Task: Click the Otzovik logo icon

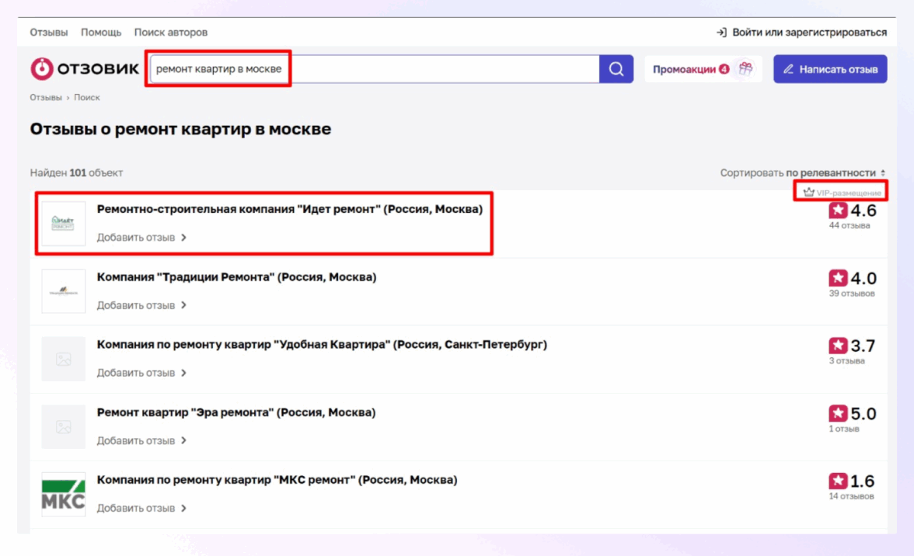Action: pos(41,69)
